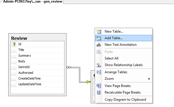Choose Show Relationship Labels menu entry
This screenshot has width=174, height=107.
tap(124, 65)
